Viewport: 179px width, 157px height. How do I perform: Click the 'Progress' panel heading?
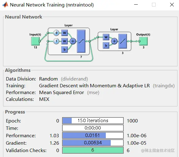pyautogui.click(x=15, y=112)
